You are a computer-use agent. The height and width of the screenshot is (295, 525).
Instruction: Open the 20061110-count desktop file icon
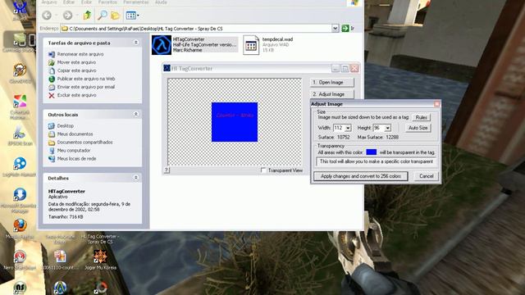tap(60, 256)
